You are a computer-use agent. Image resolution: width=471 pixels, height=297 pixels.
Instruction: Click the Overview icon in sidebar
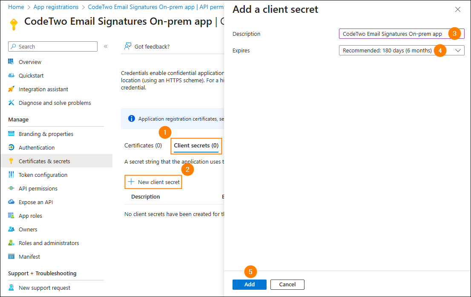11,62
